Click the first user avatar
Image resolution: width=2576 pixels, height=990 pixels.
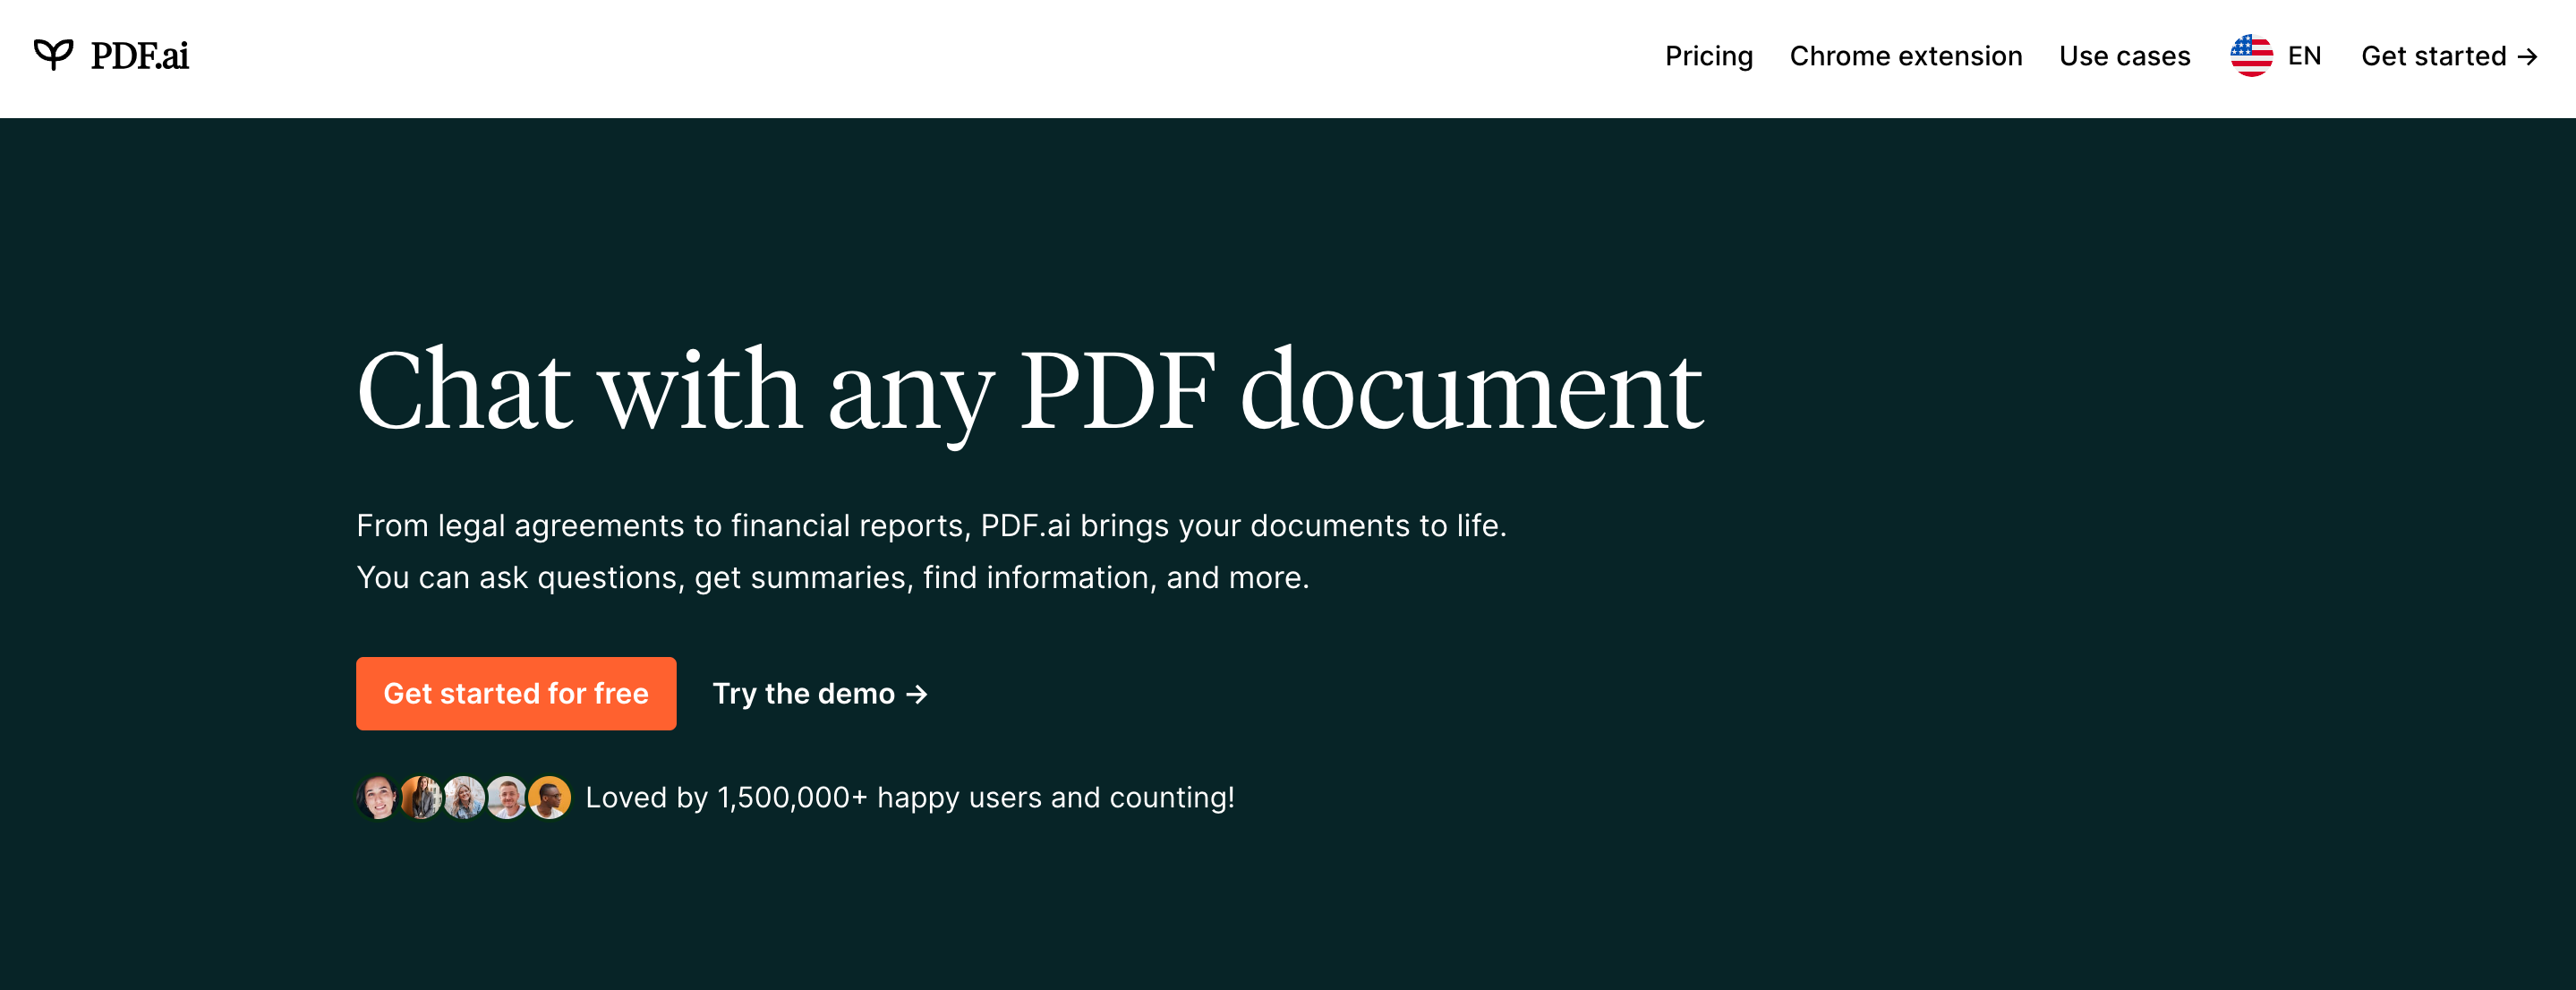pyautogui.click(x=377, y=797)
